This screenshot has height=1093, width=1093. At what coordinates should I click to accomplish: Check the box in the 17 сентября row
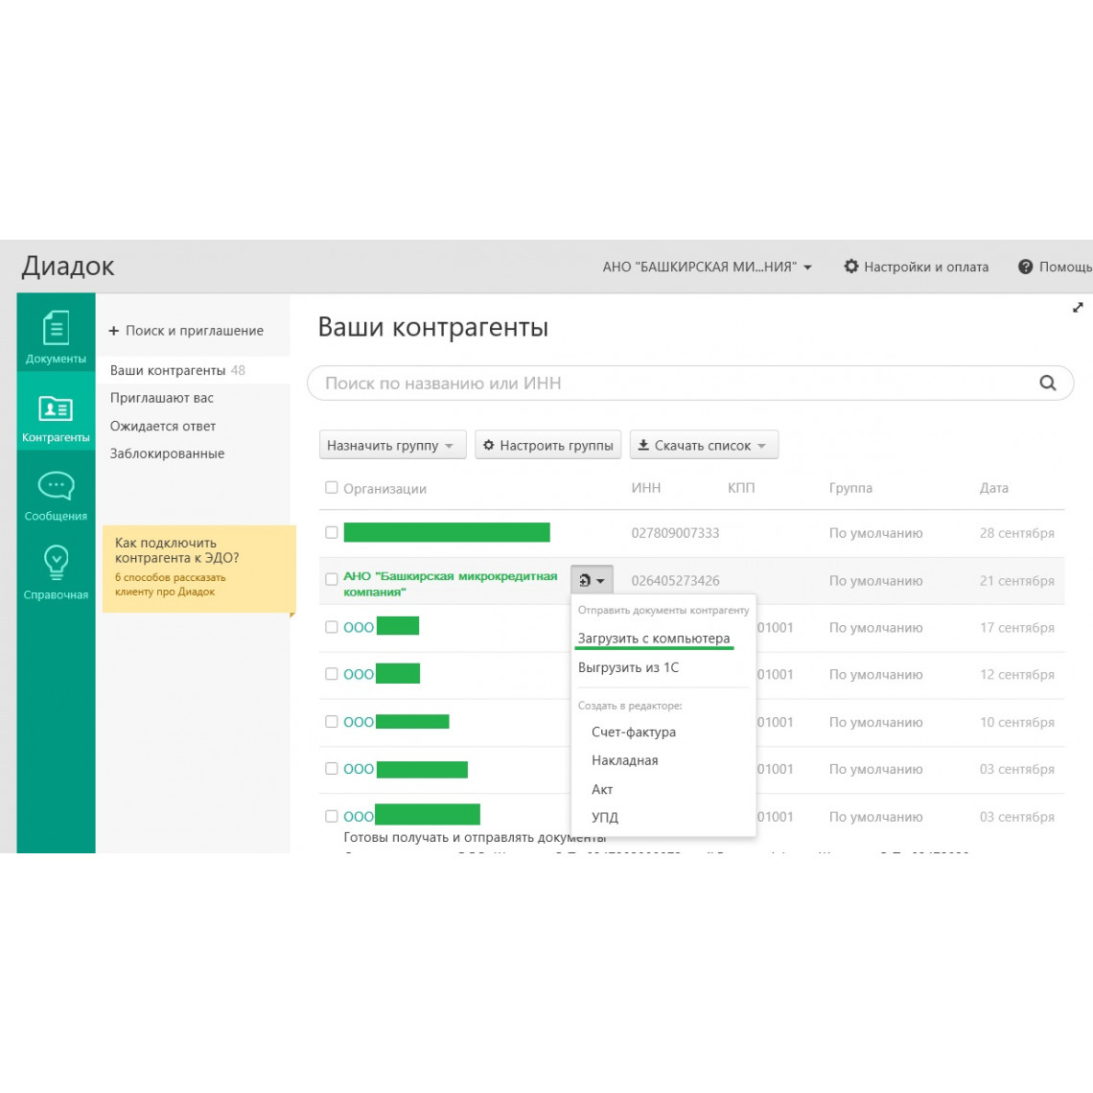332,627
